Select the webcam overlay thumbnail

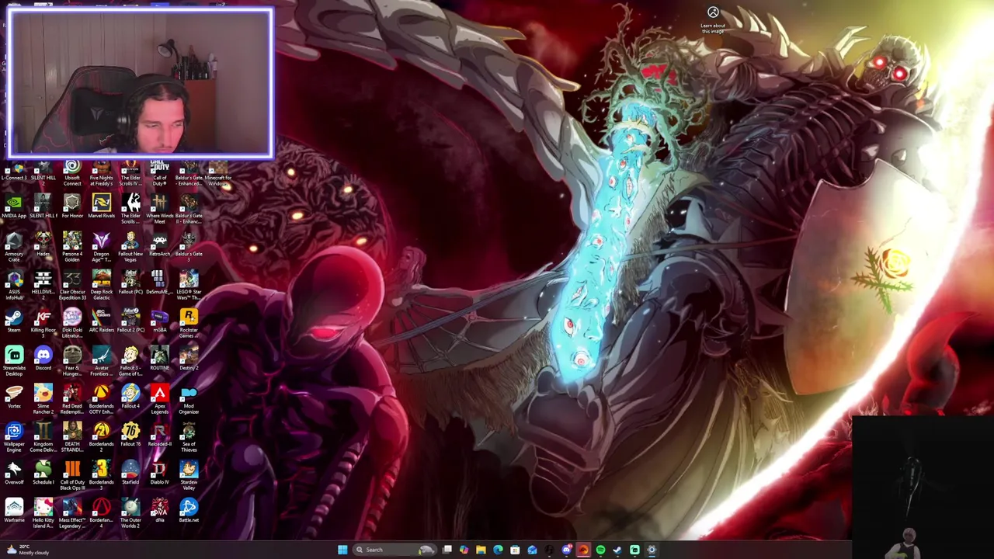[141, 84]
